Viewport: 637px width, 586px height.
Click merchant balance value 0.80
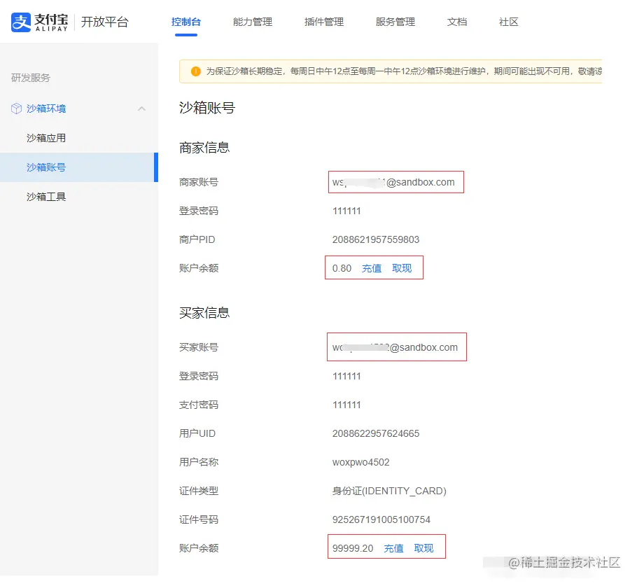[x=342, y=268]
